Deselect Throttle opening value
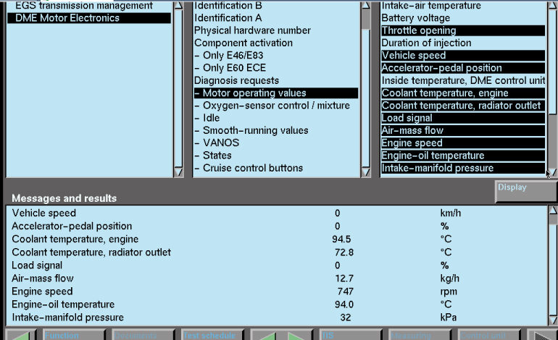 (x=463, y=30)
